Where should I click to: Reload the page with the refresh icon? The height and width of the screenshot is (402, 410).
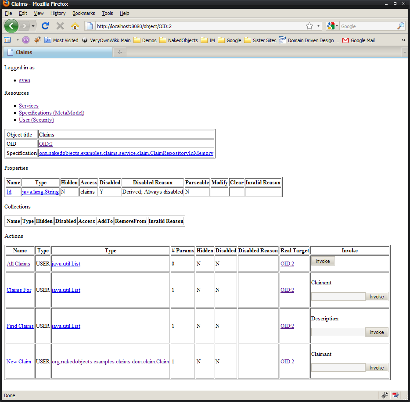pyautogui.click(x=45, y=26)
